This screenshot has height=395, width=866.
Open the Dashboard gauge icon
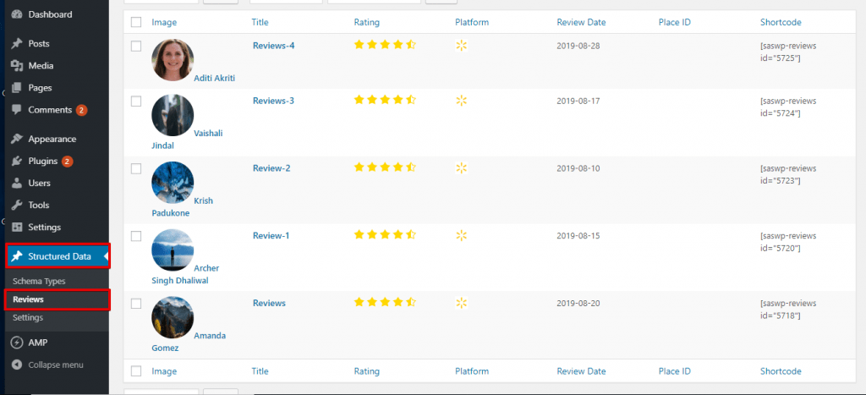tap(17, 14)
